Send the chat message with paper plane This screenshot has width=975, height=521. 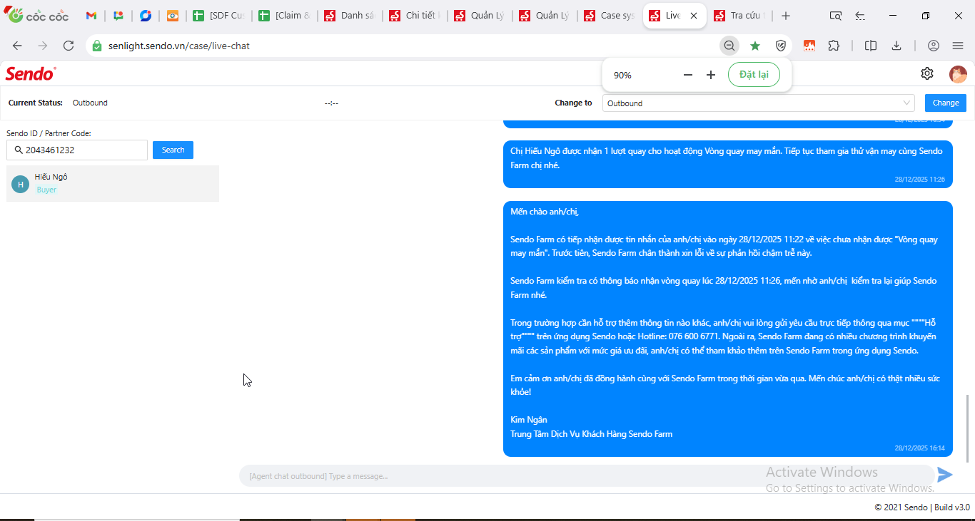[945, 475]
